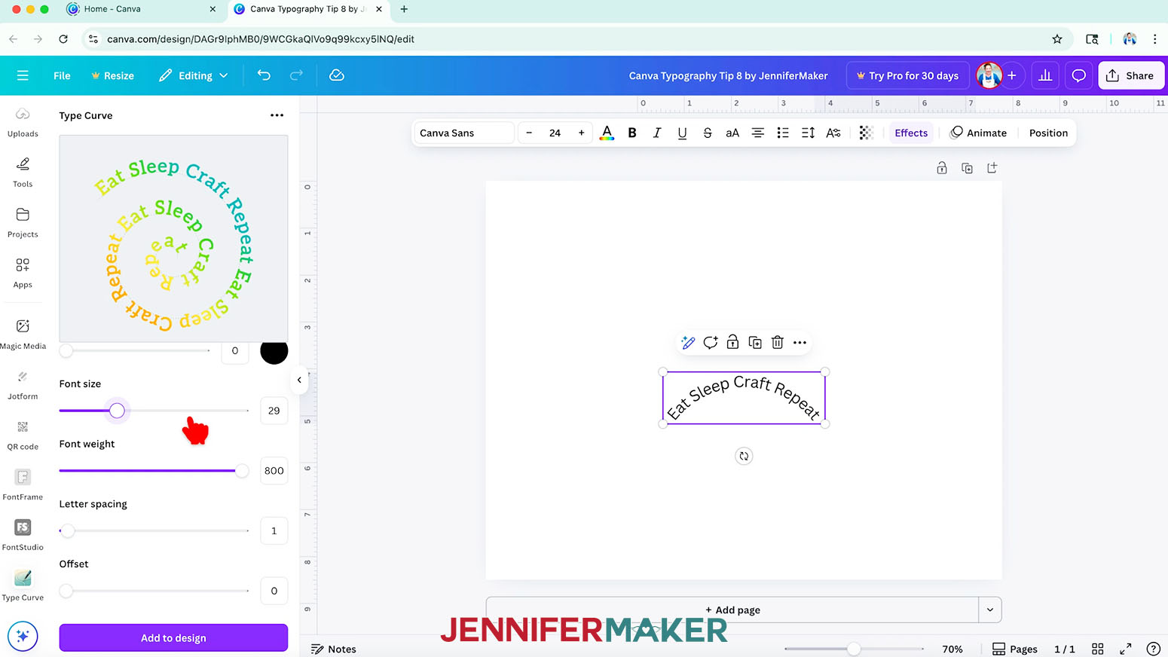Lock the selected curved text element

click(x=732, y=343)
